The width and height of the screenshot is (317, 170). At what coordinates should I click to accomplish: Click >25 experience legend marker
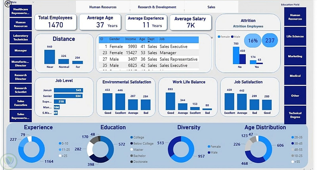coord(60,156)
